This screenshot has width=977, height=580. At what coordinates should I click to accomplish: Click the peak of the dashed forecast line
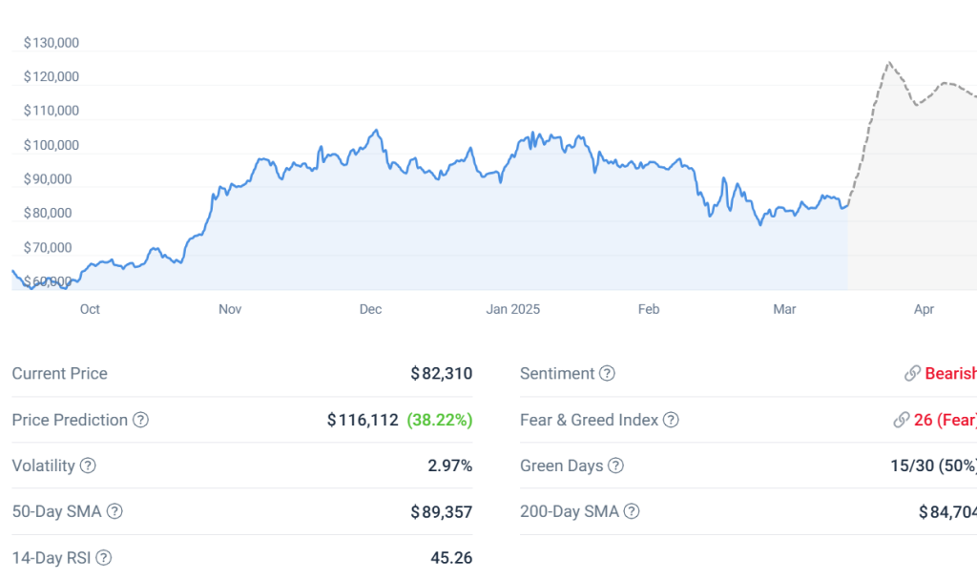(x=888, y=63)
